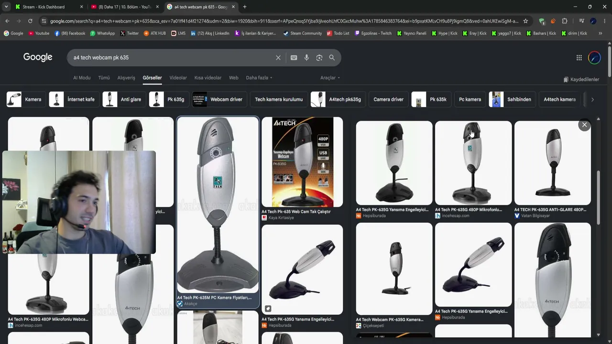Open the Videolar results tab

(x=178, y=78)
